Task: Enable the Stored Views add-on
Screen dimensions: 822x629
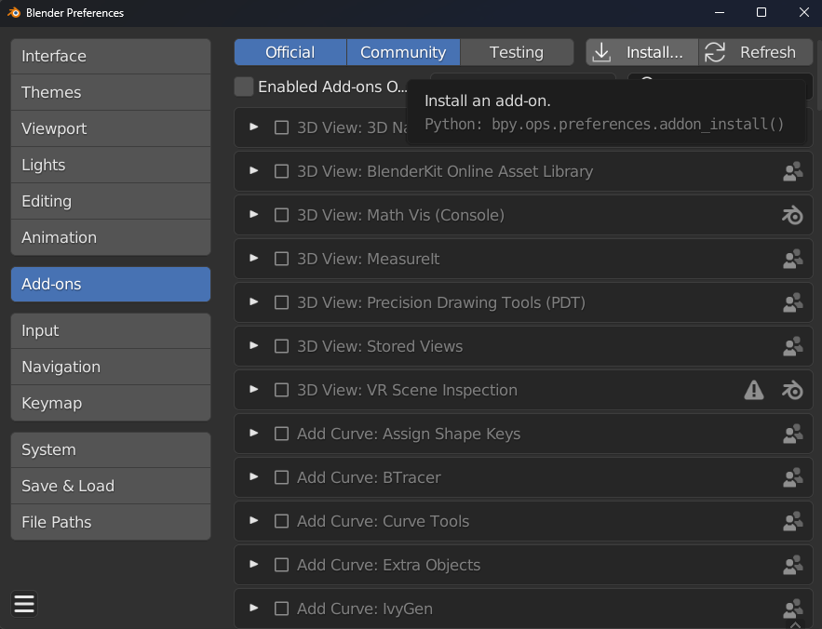Action: point(281,346)
